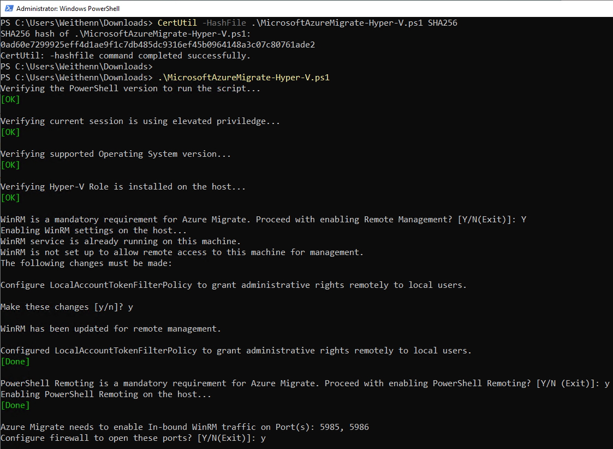
Task: Click the [OK] under elevated priviledge check
Action: [10, 132]
